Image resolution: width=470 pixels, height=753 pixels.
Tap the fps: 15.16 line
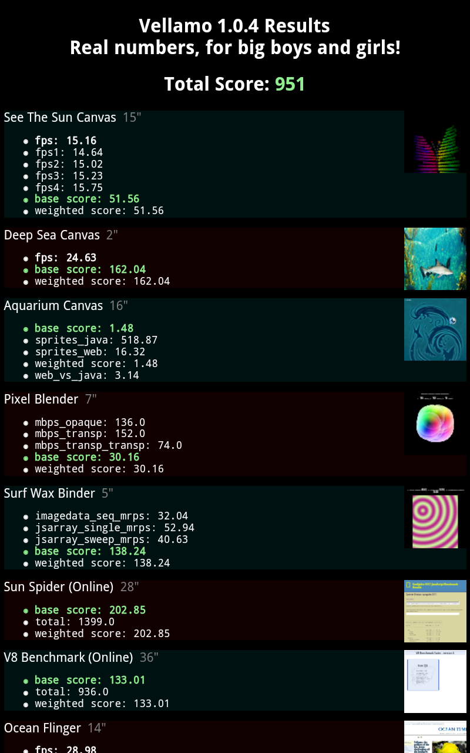click(x=66, y=141)
